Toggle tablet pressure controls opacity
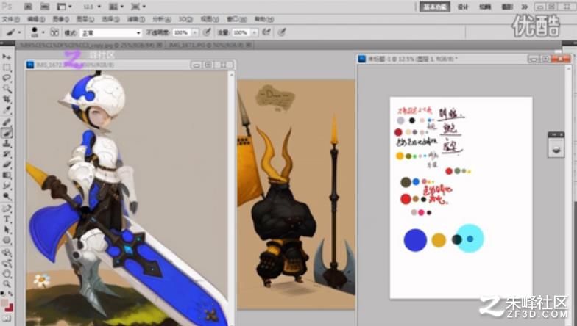Viewport: 577px width, 326px height. point(208,32)
